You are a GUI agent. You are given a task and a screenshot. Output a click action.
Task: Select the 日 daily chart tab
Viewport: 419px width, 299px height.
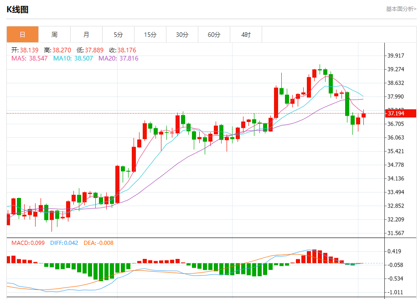coord(22,35)
